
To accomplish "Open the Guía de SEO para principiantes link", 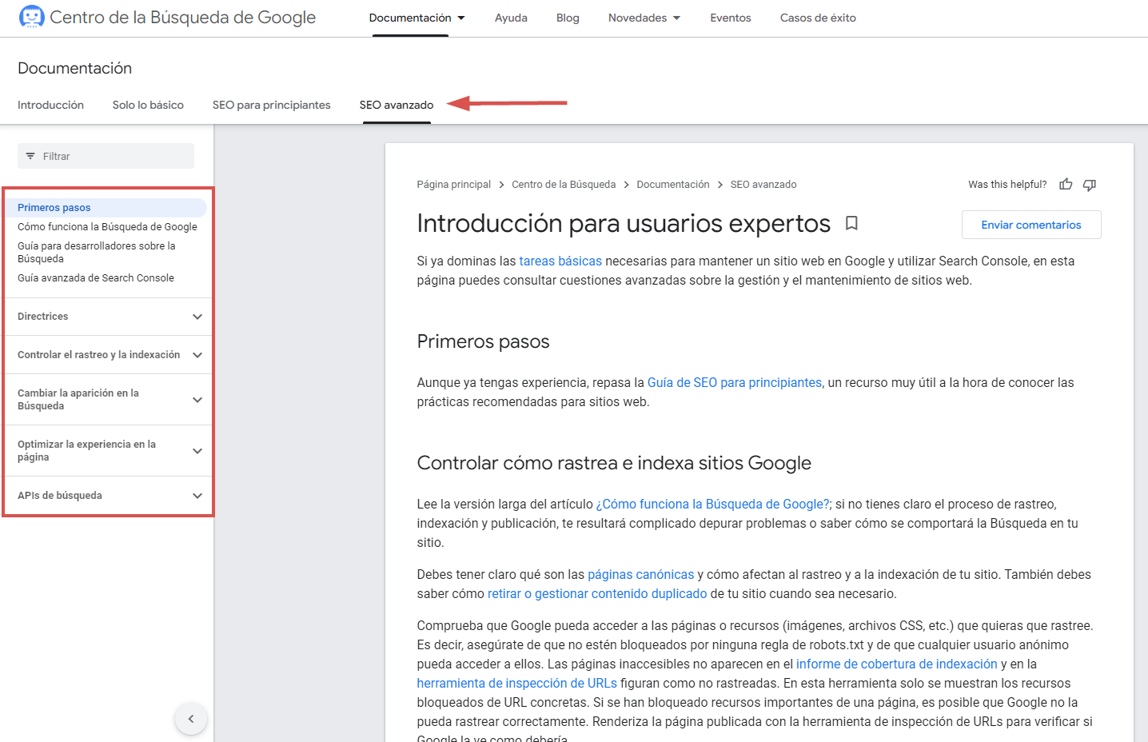I will [735, 382].
